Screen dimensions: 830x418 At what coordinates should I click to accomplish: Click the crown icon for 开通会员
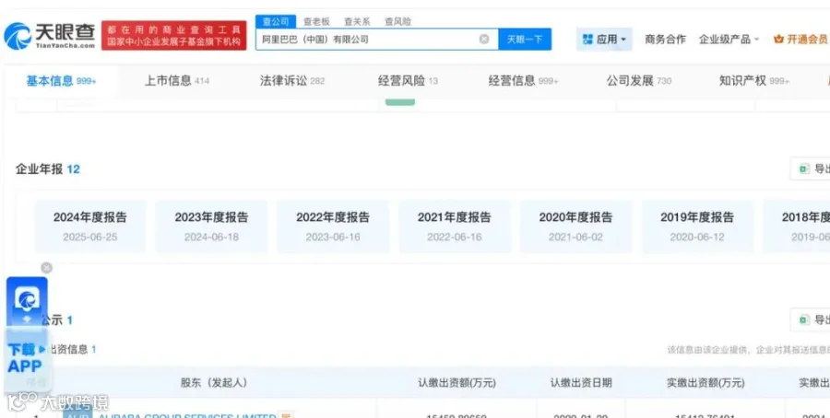pyautogui.click(x=778, y=39)
